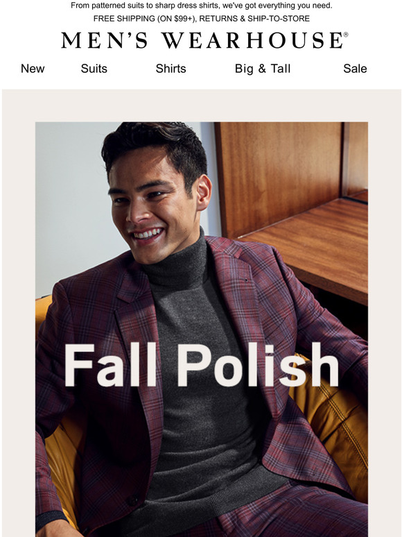Screen dimensions: 402x537
Task: Go to the Suits category
Action: 94,69
